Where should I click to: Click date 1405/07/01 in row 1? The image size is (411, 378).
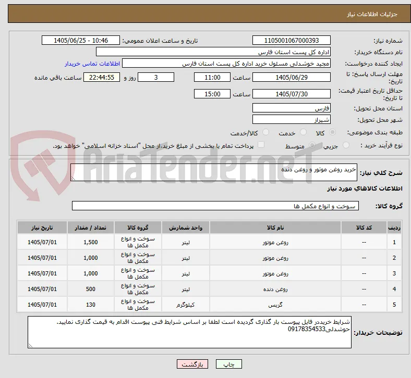(42, 242)
